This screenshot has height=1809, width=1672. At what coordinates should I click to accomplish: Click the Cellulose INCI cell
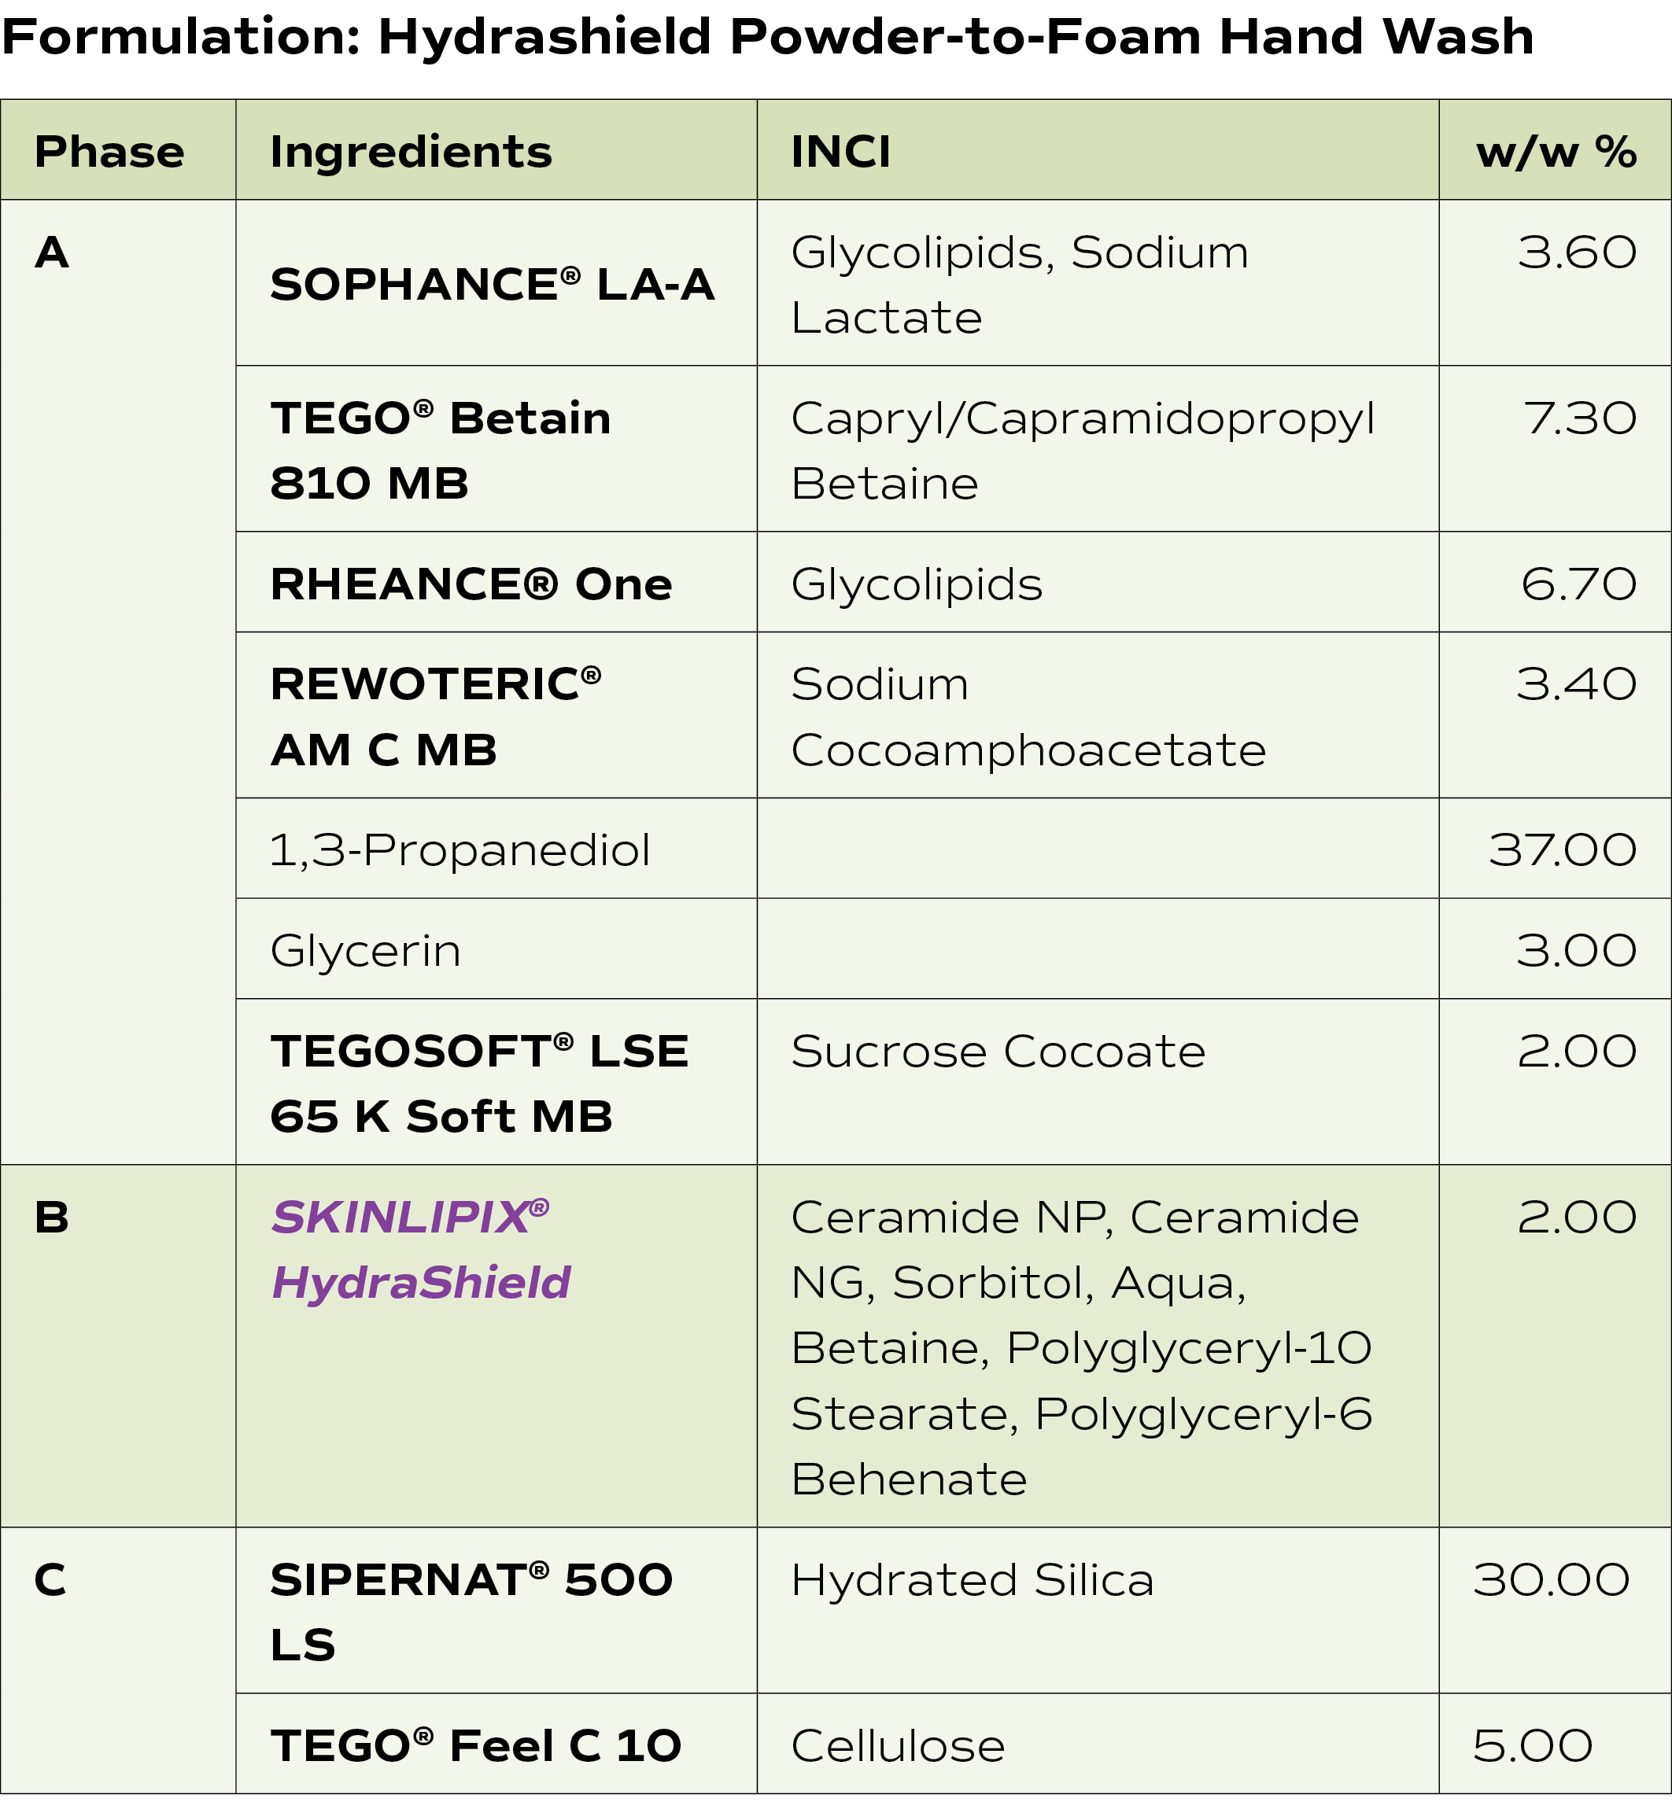point(898,1745)
